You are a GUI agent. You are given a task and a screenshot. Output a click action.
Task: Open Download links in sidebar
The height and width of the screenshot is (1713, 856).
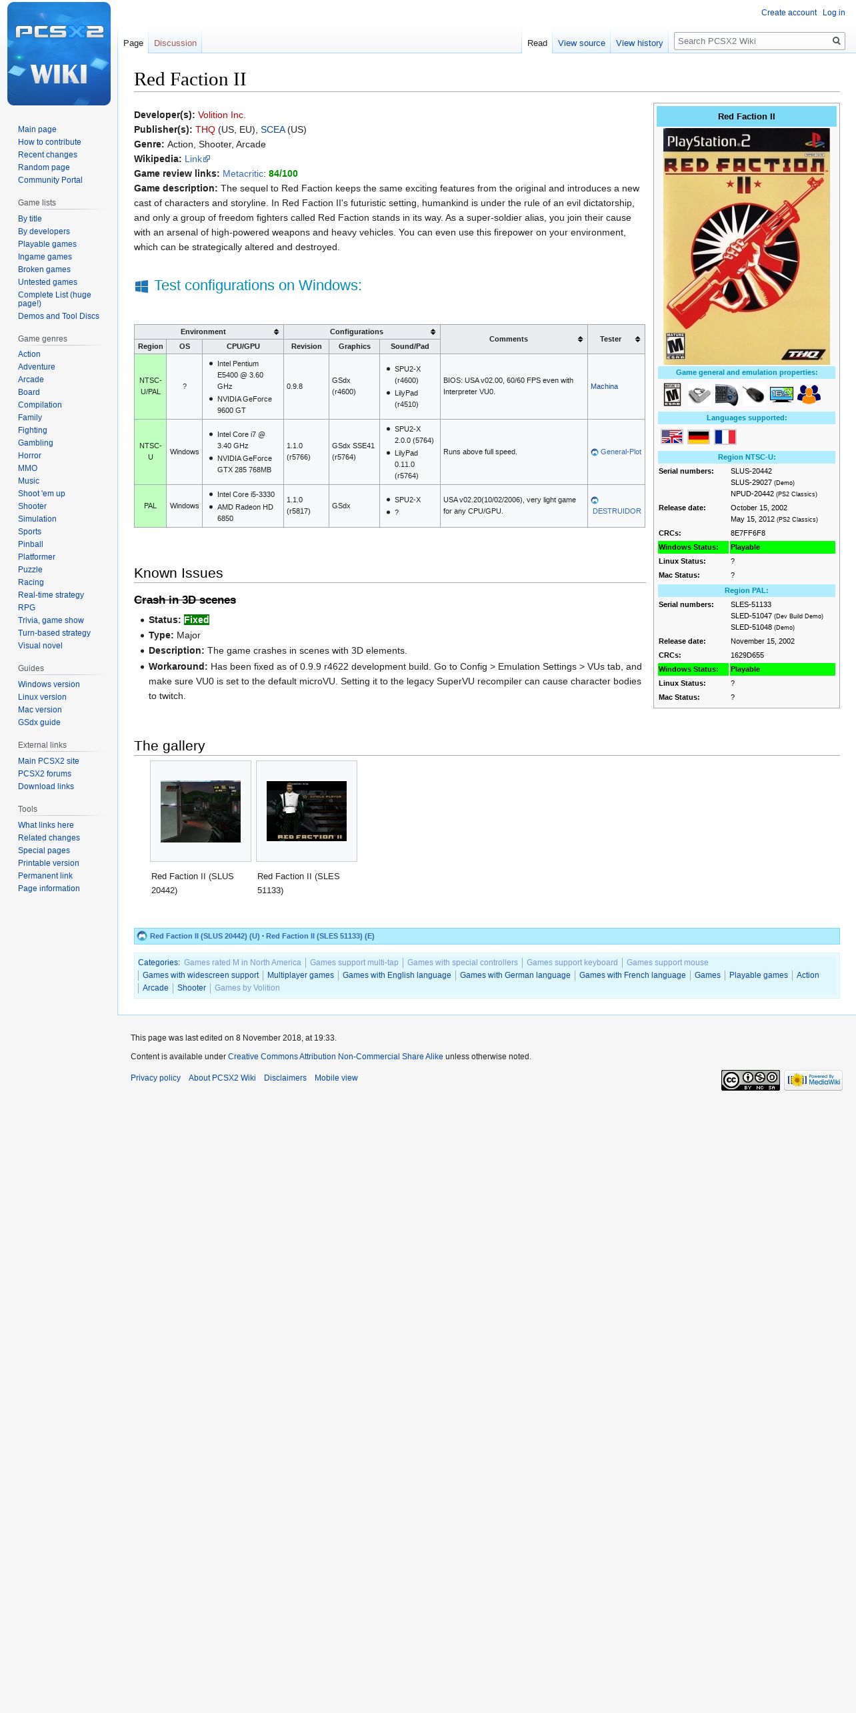pos(46,786)
